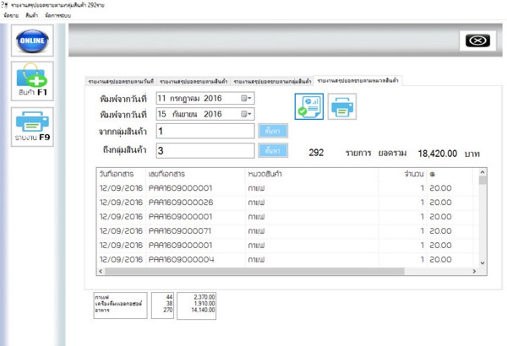
Task: Click the print icon beside the report icon
Action: [342, 106]
